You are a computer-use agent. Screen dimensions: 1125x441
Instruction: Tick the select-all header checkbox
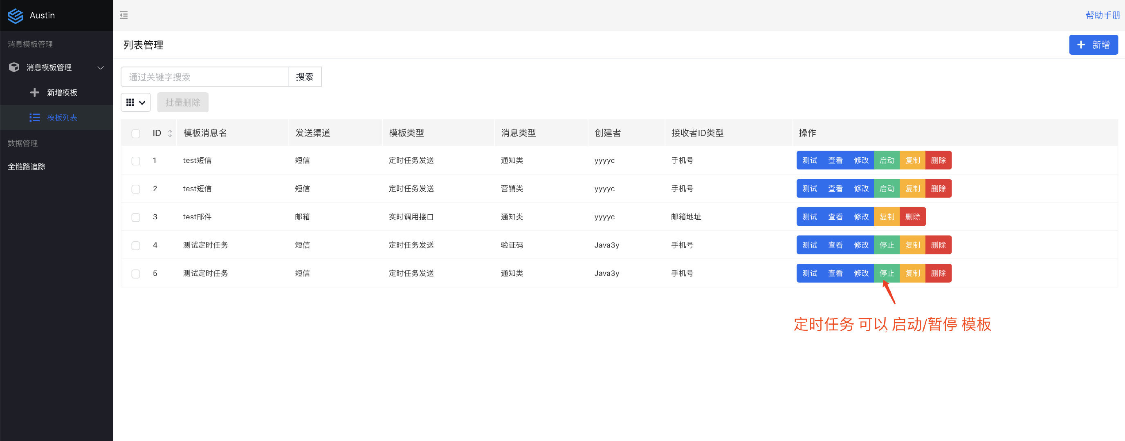(x=136, y=134)
